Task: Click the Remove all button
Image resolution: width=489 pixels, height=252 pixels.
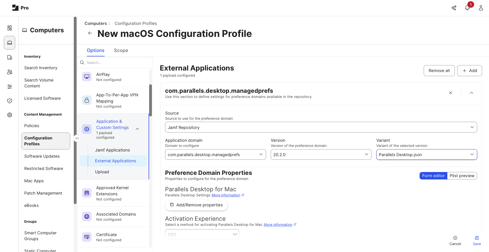Action: [x=439, y=70]
